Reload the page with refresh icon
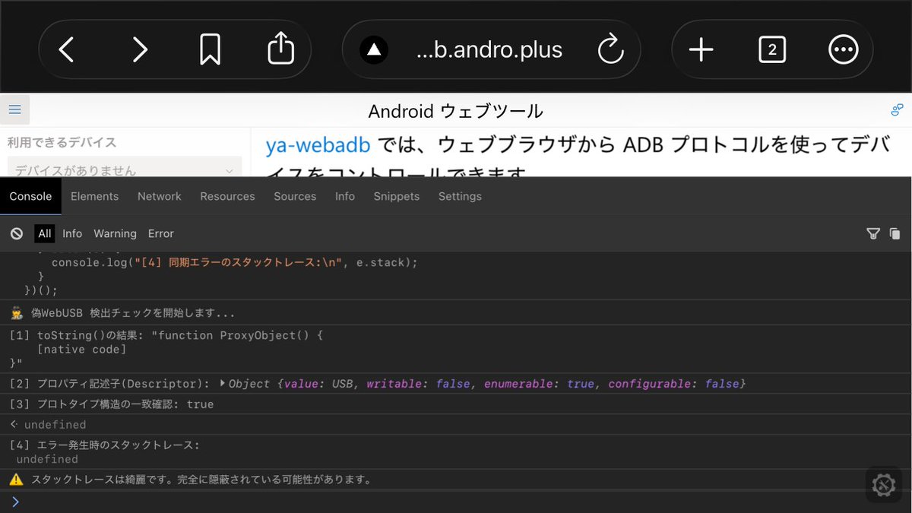Screen dimensions: 912x513 click(x=610, y=50)
